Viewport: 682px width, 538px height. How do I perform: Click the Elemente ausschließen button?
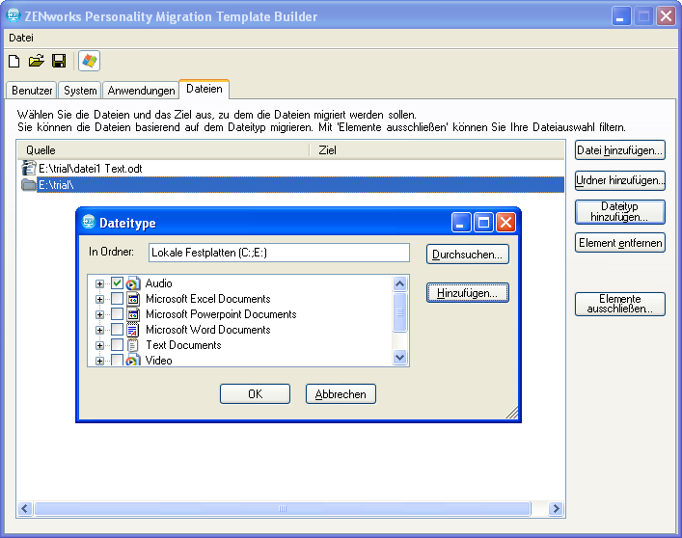[620, 304]
